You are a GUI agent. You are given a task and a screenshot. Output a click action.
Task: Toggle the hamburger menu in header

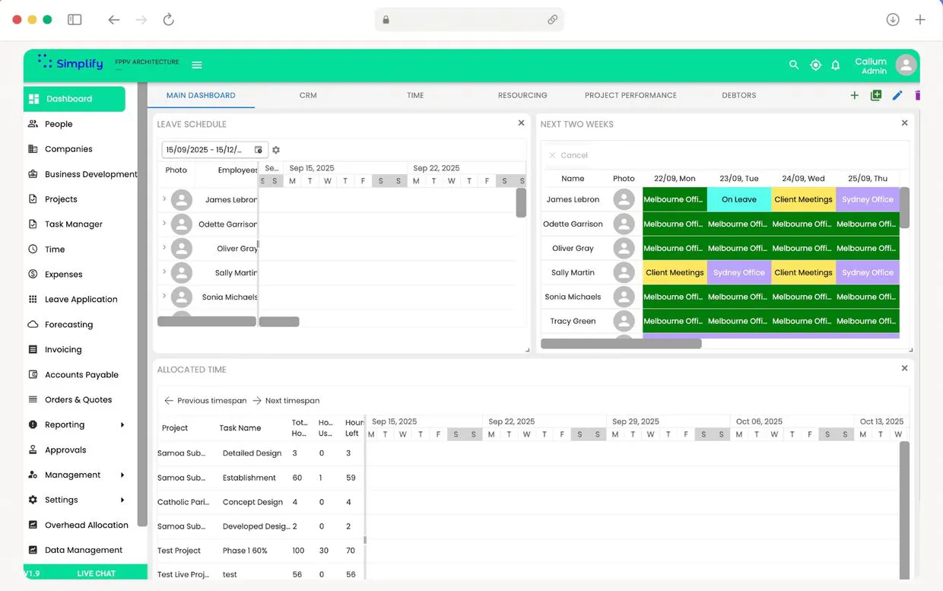click(x=197, y=65)
